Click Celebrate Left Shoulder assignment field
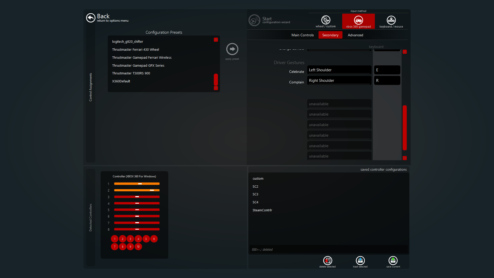The image size is (494, 278). (x=339, y=70)
